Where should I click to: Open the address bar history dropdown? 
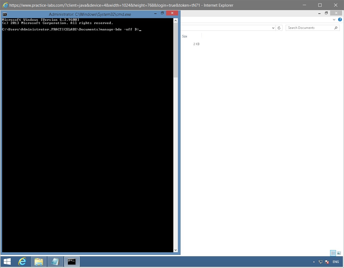[x=273, y=28]
